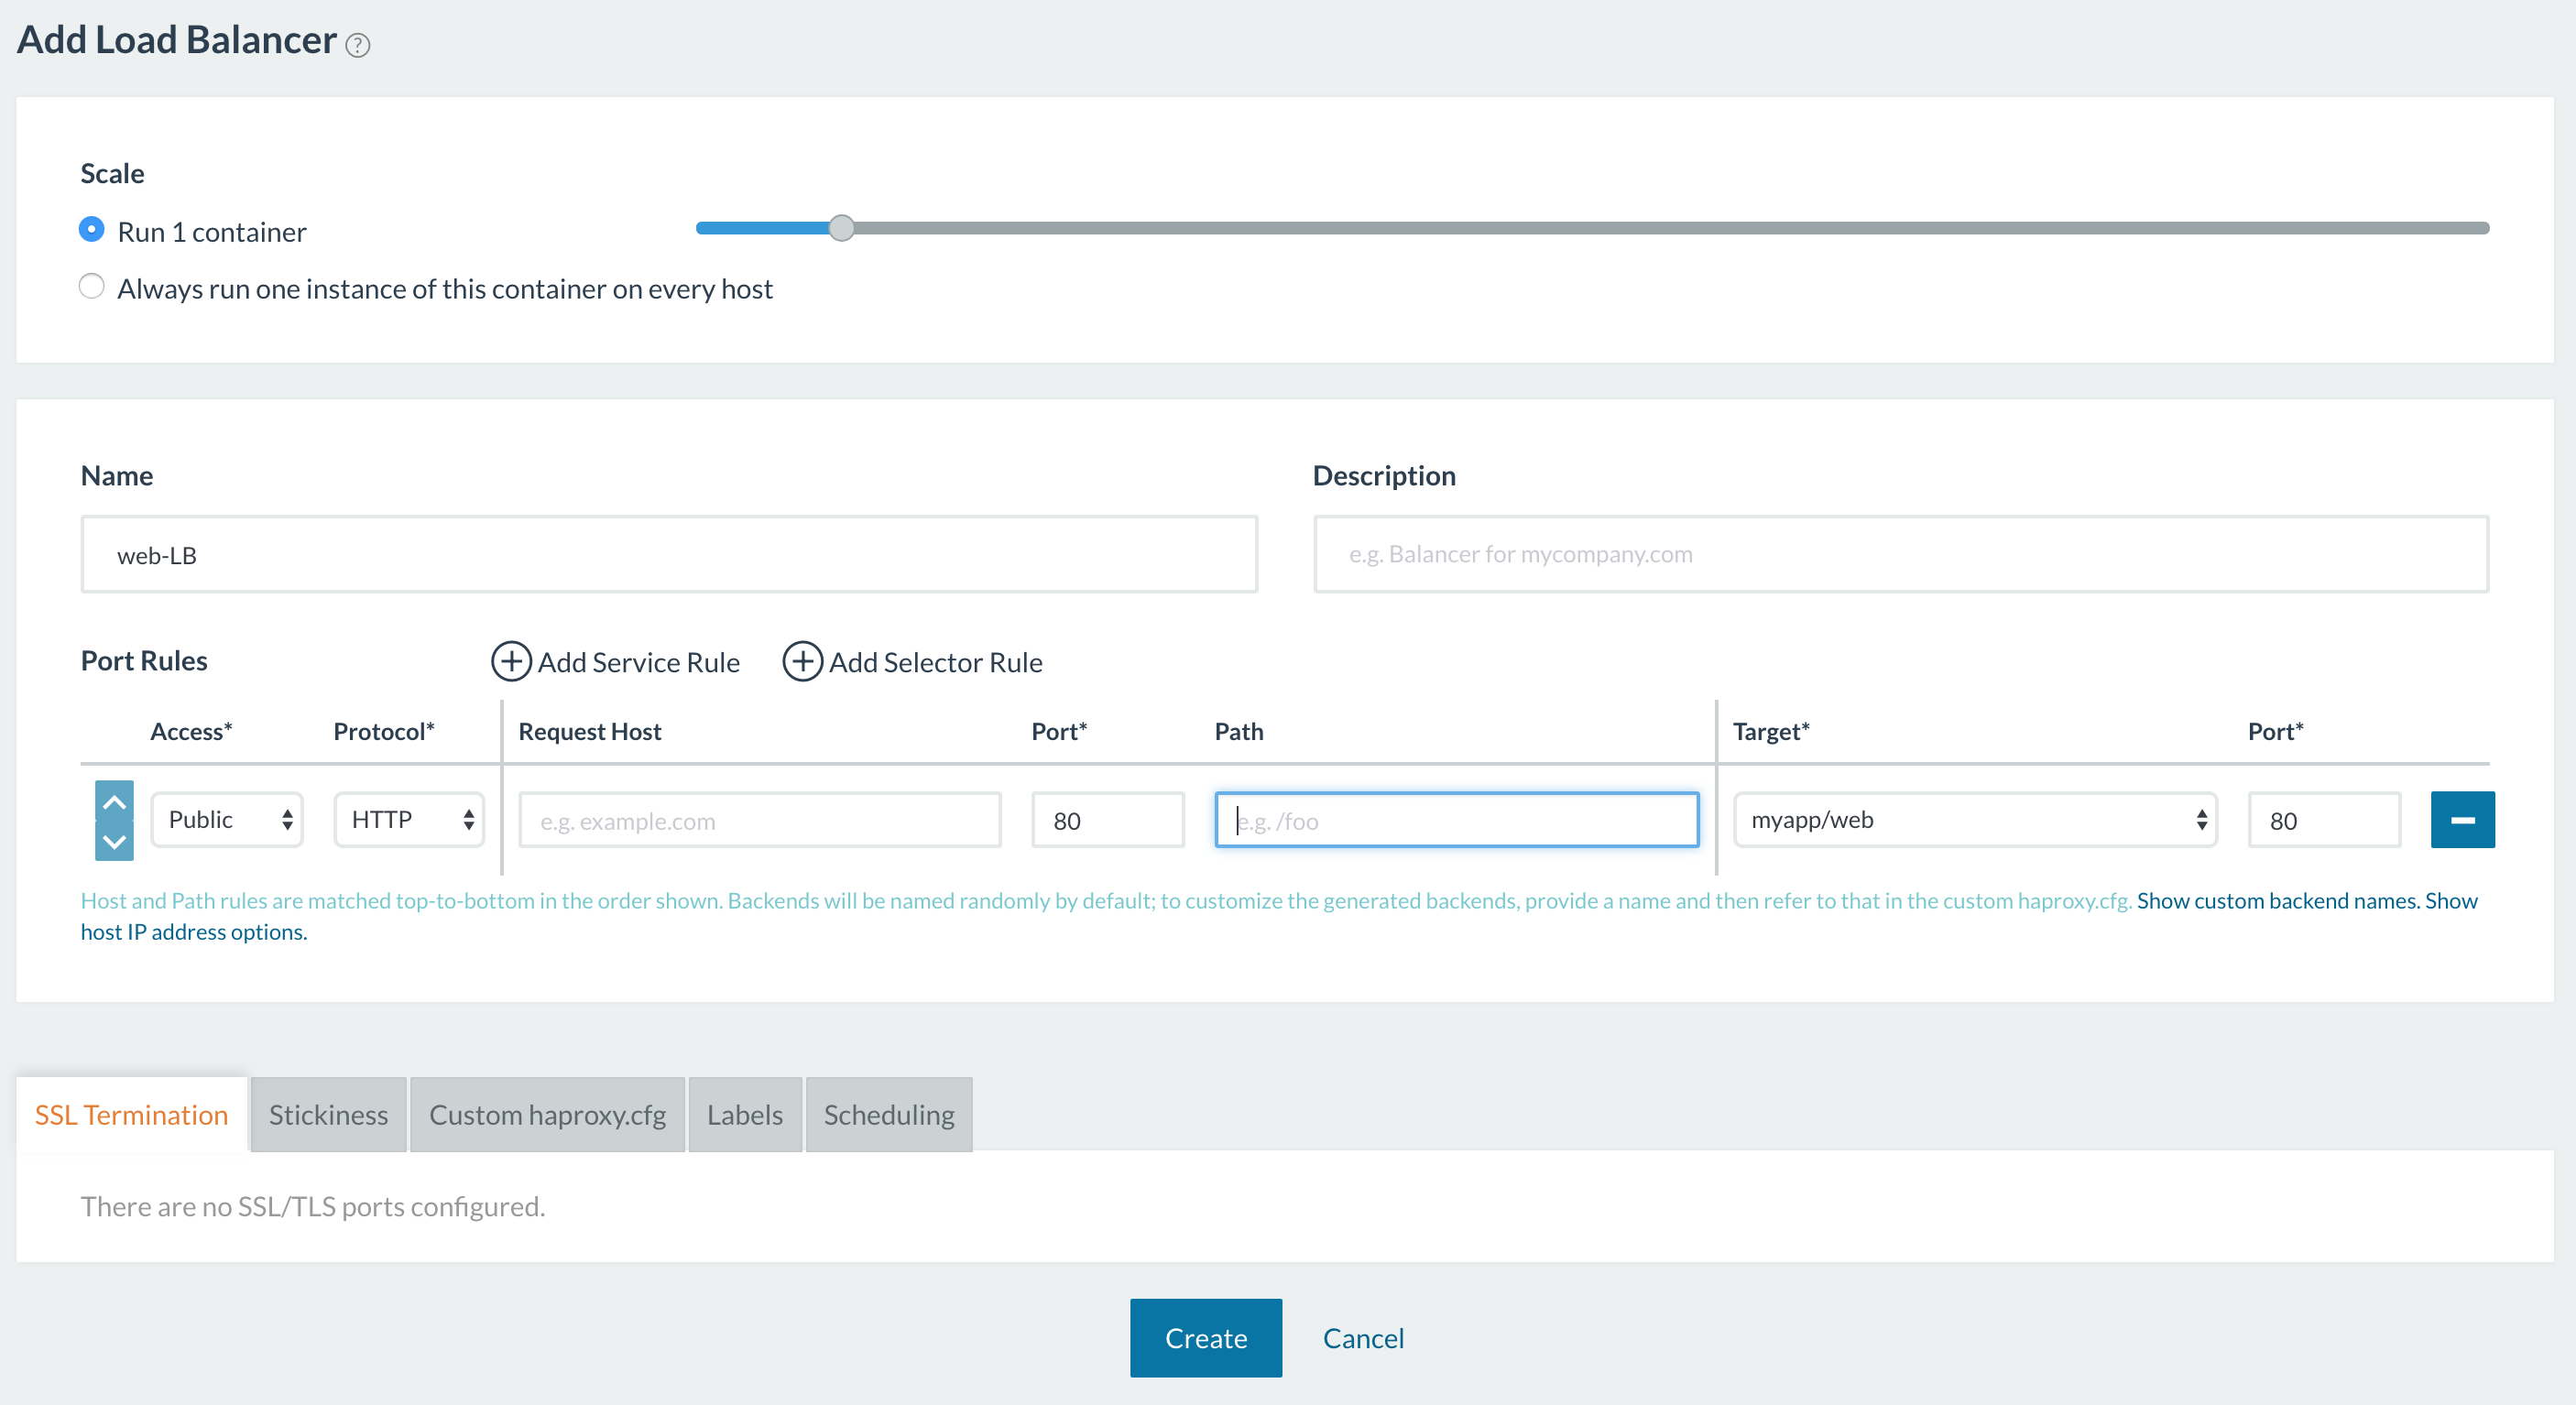Click the Port number input field
2576x1405 pixels.
point(1108,819)
